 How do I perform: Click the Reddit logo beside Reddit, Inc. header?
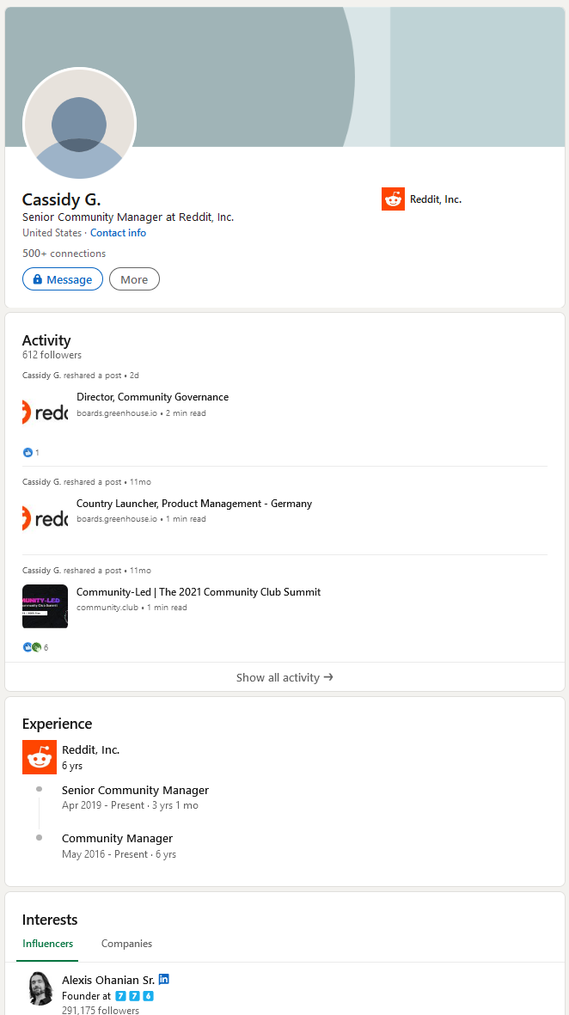click(x=393, y=199)
